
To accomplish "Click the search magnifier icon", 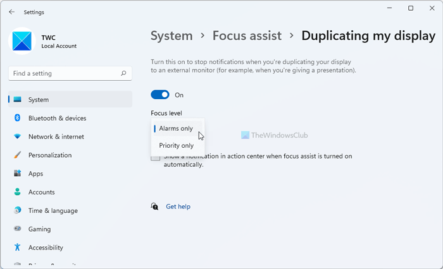I will (x=123, y=73).
